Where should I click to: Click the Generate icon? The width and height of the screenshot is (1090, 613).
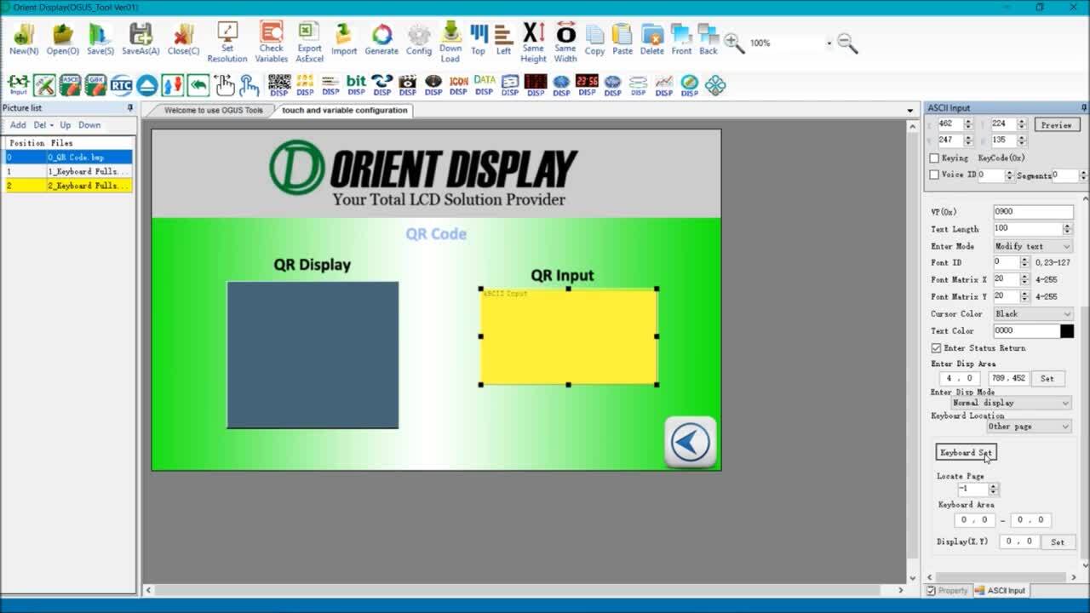(x=381, y=39)
